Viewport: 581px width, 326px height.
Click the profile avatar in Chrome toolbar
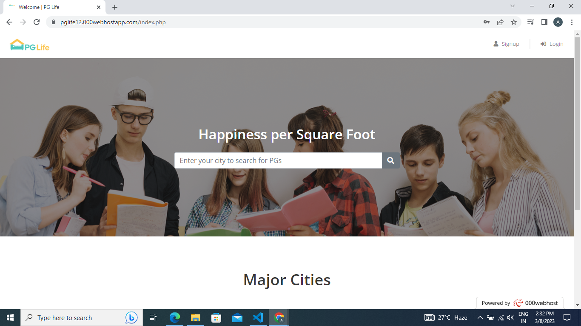(x=558, y=22)
